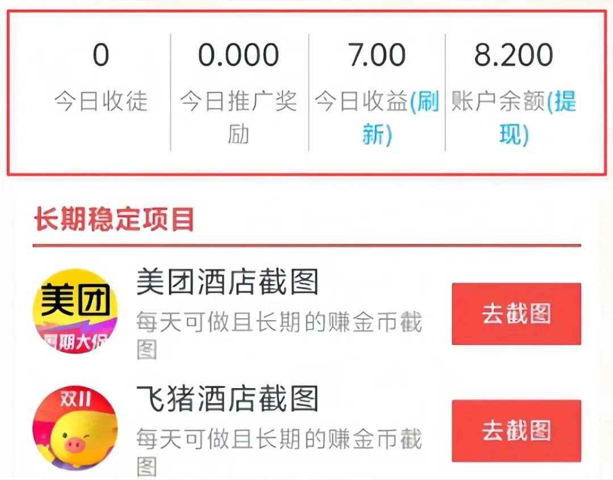Click the 账户余额 label text

point(498,101)
